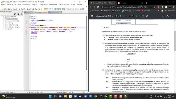The image size is (176, 99).
Task: Open Discord from taskbar
Action: [x=86, y=96]
